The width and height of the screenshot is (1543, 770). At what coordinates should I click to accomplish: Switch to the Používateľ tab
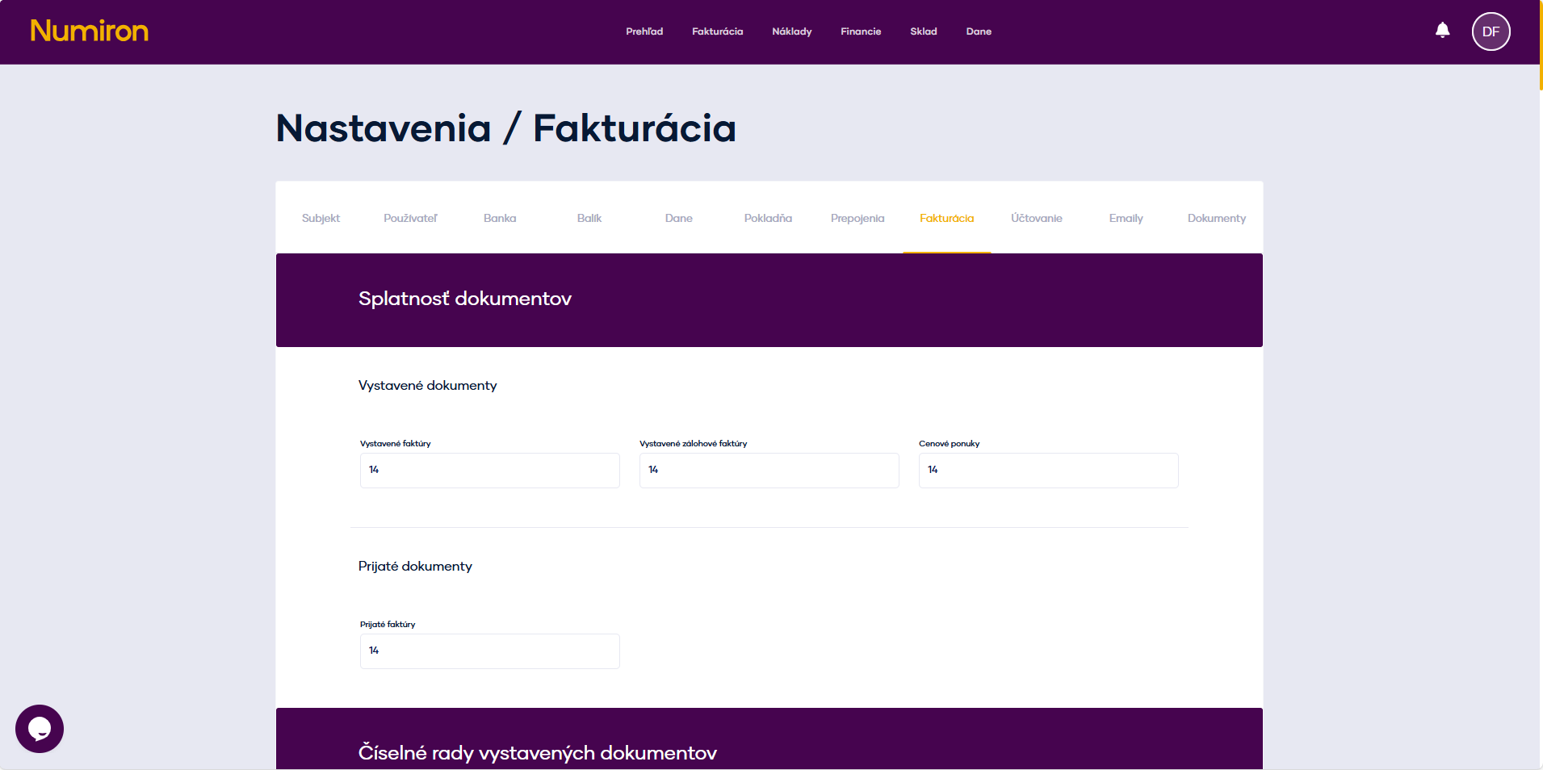[410, 218]
